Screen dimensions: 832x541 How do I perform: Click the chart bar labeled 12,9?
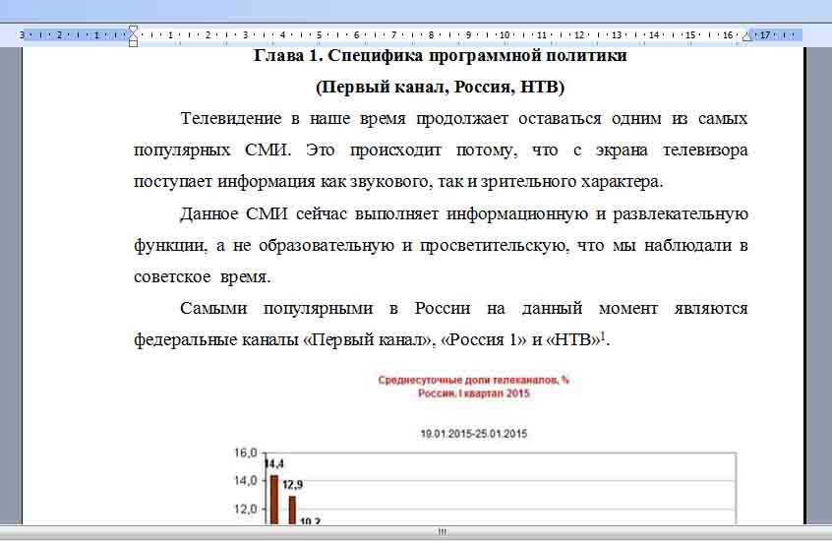(292, 511)
